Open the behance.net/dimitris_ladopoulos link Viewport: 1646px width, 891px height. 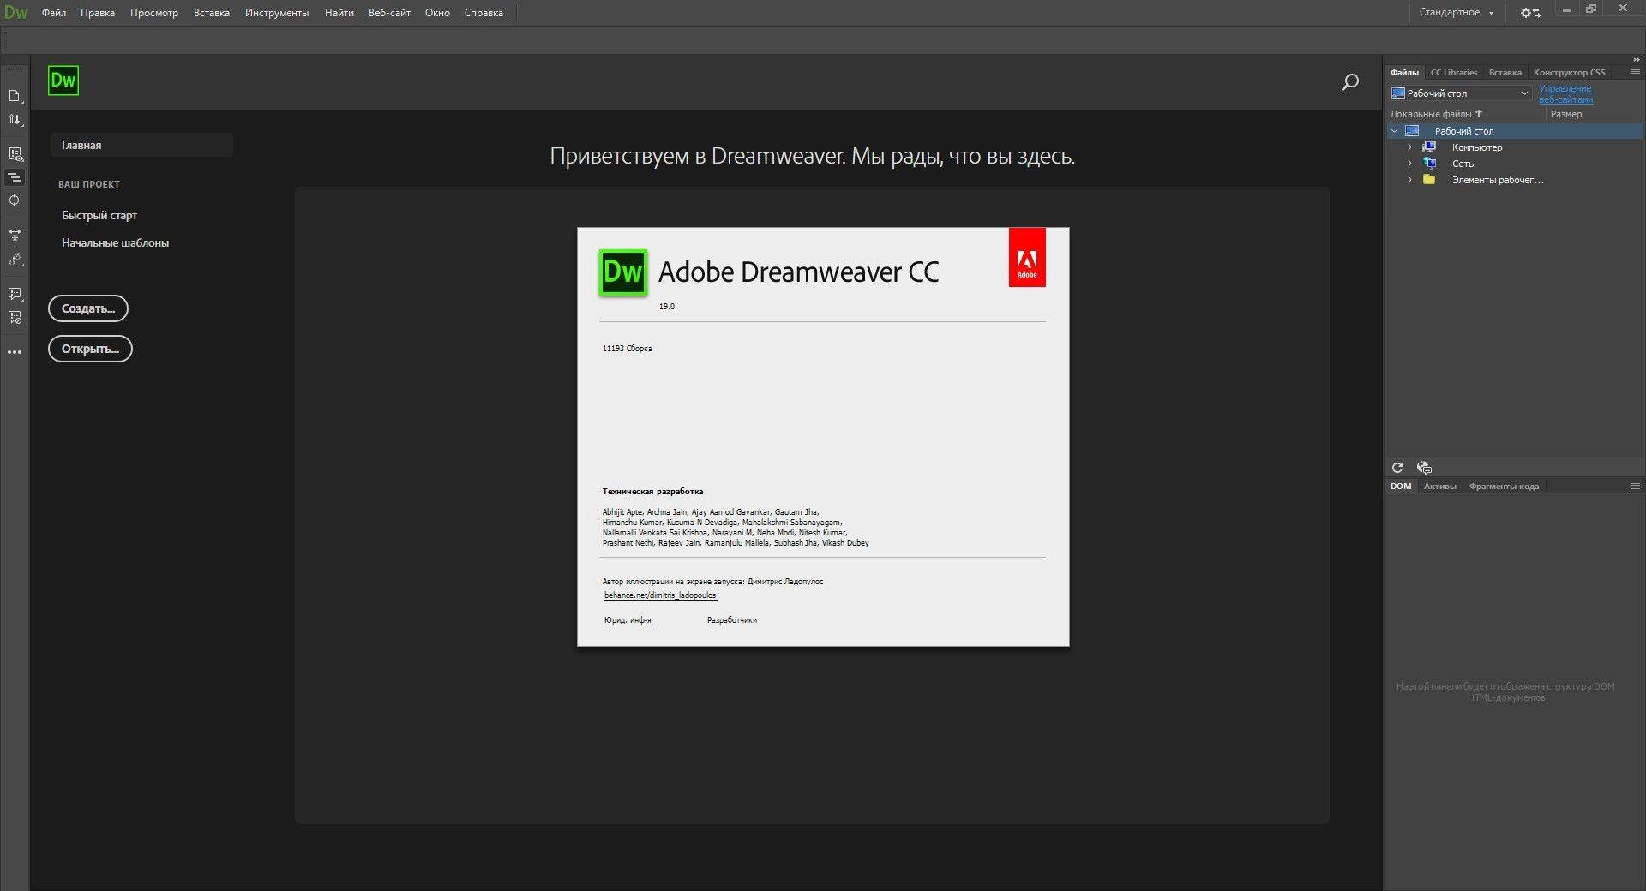[x=660, y=595]
